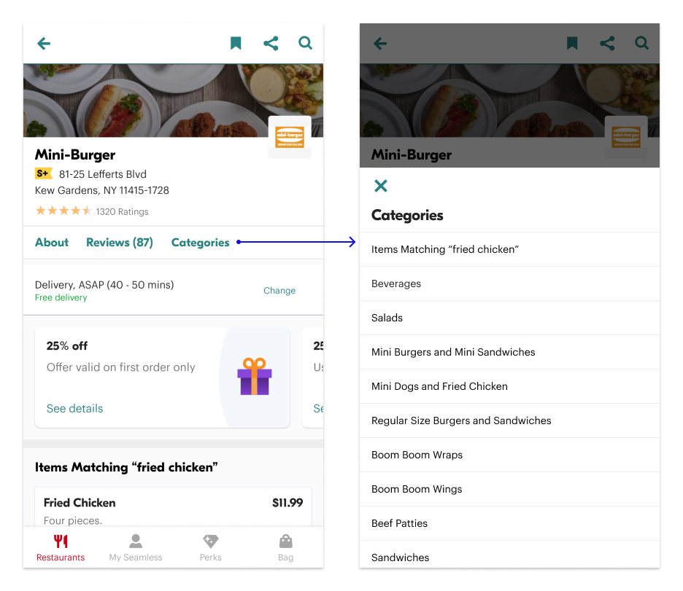Close the Categories panel with the X
This screenshot has width=683, height=591.
(381, 186)
